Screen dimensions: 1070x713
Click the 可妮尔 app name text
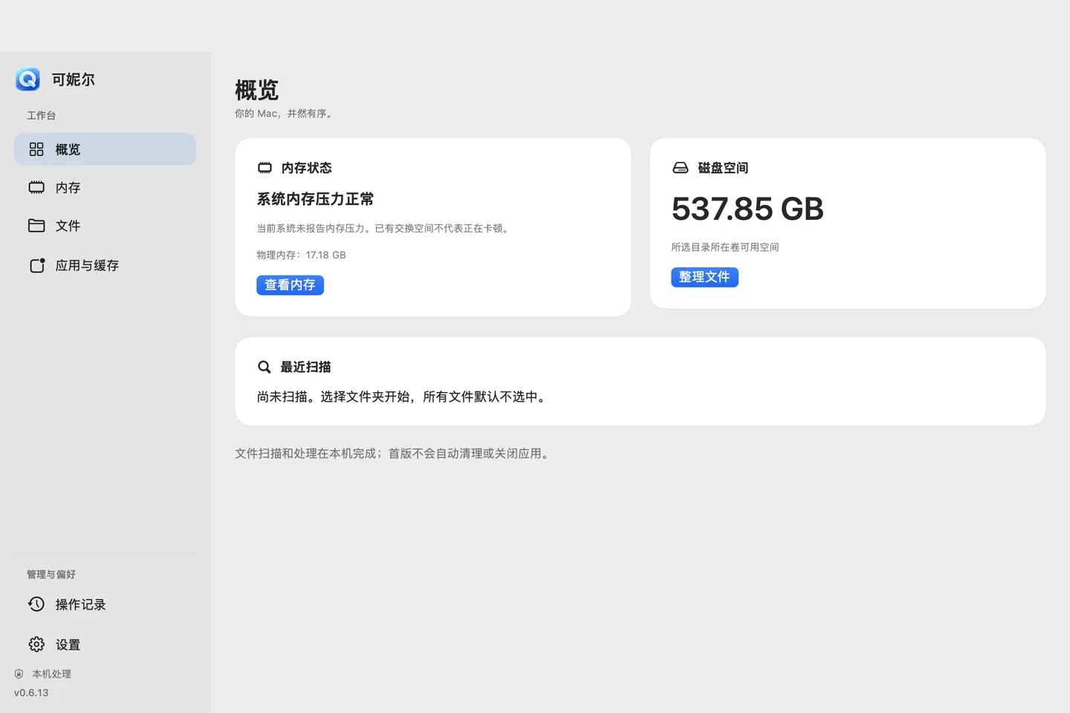pos(74,79)
